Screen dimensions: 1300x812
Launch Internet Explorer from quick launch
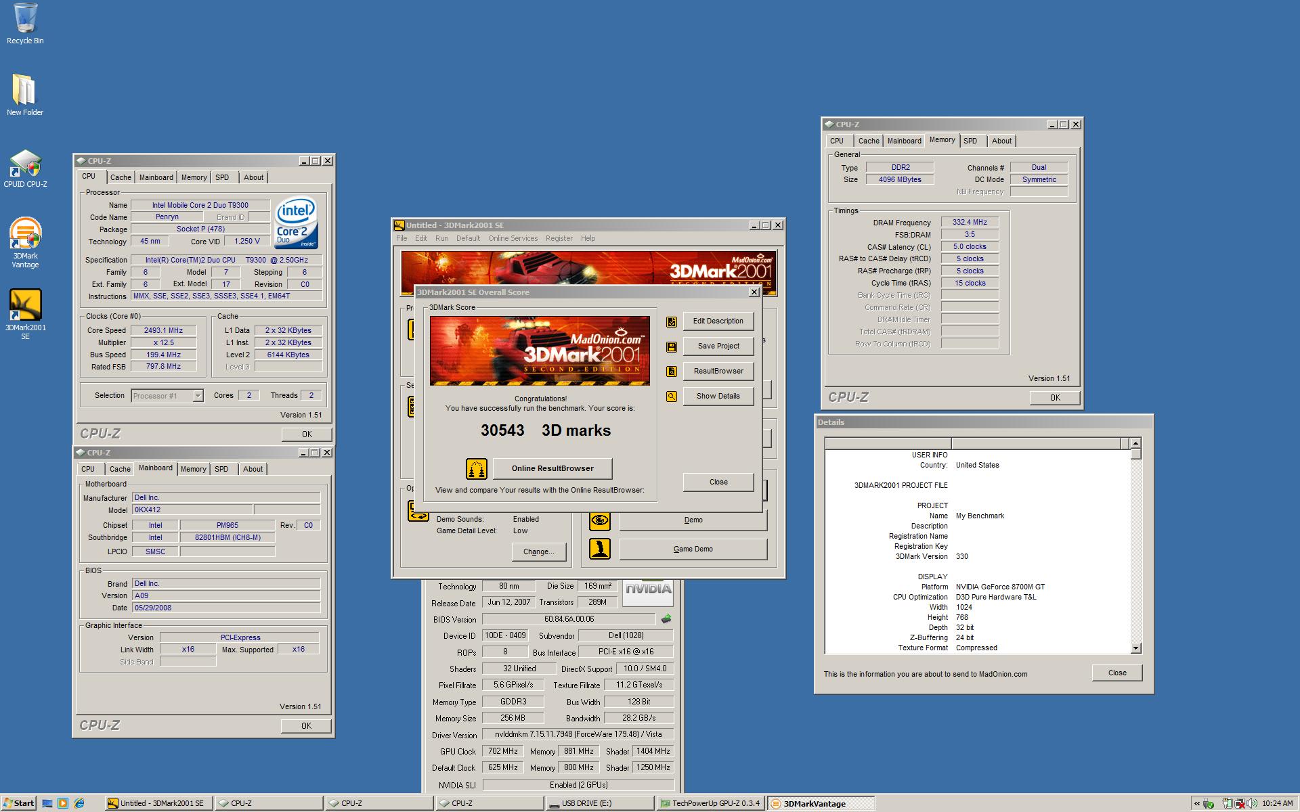click(x=79, y=803)
